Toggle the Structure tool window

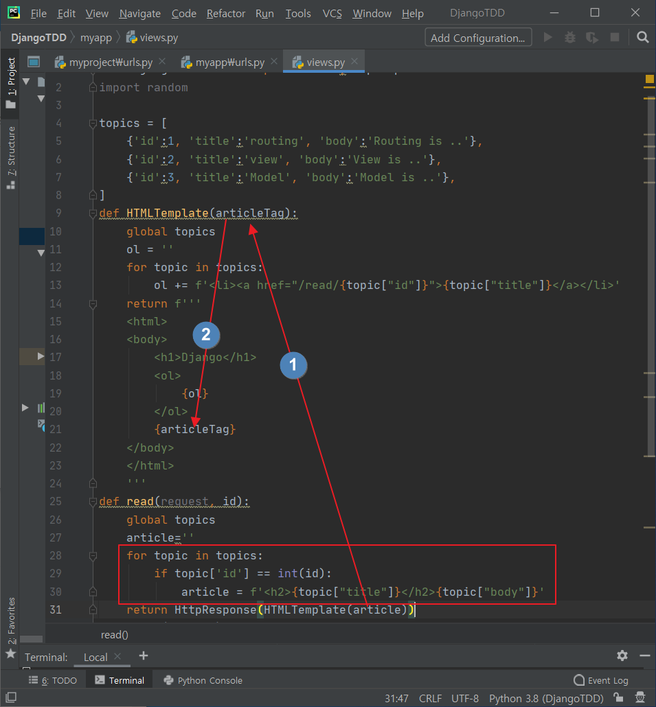[x=11, y=158]
